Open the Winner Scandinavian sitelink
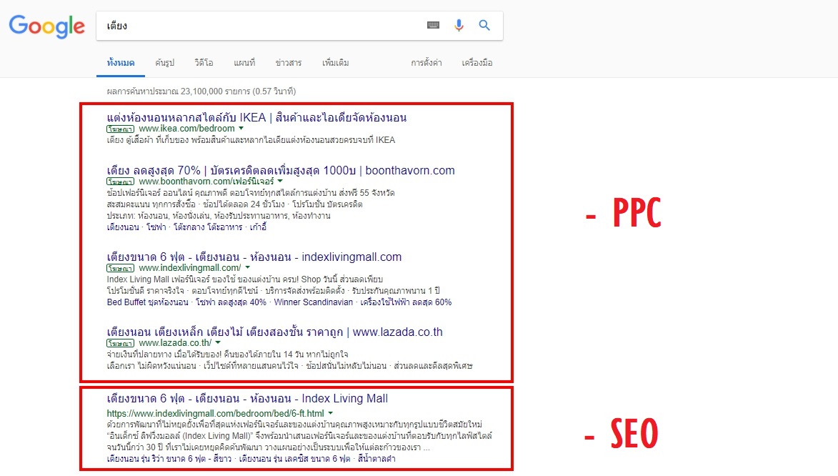The height and width of the screenshot is (476, 838). click(x=314, y=302)
